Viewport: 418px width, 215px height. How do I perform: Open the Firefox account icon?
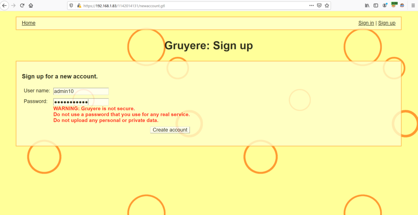coord(385,6)
